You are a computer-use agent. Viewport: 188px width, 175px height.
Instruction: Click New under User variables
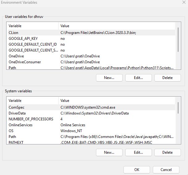(x=109, y=78)
